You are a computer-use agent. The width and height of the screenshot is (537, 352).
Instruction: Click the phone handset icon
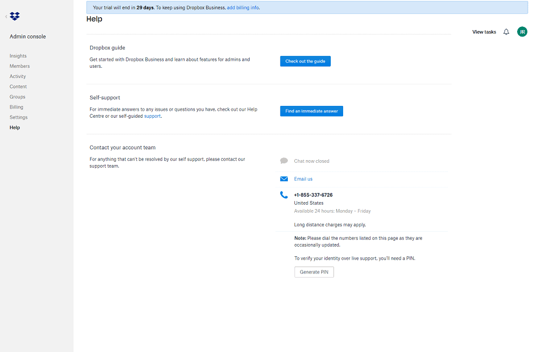pyautogui.click(x=284, y=195)
